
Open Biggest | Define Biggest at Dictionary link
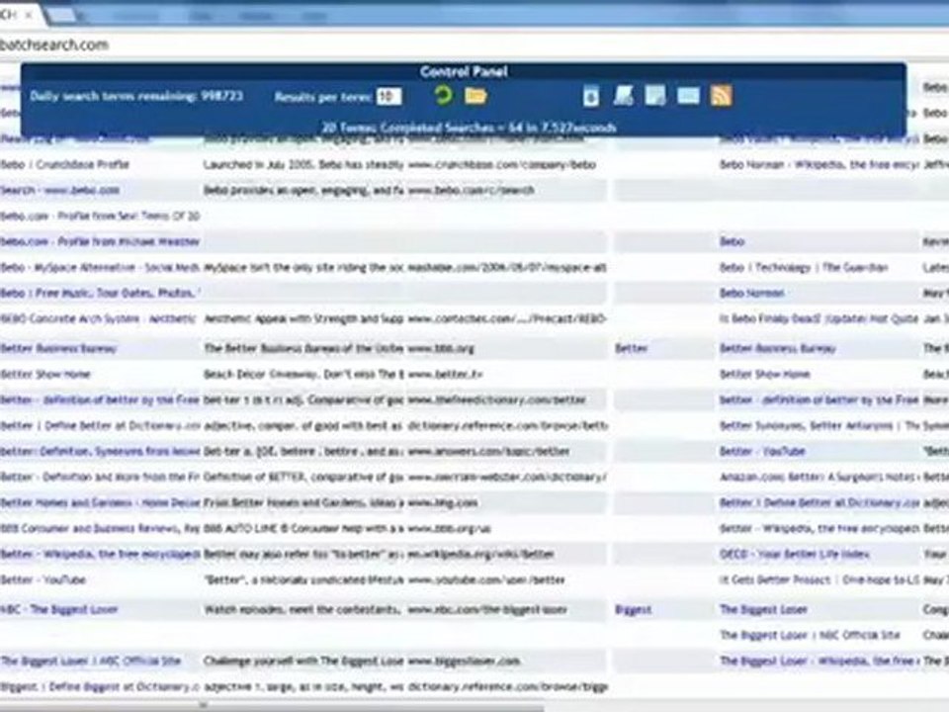[x=100, y=686]
